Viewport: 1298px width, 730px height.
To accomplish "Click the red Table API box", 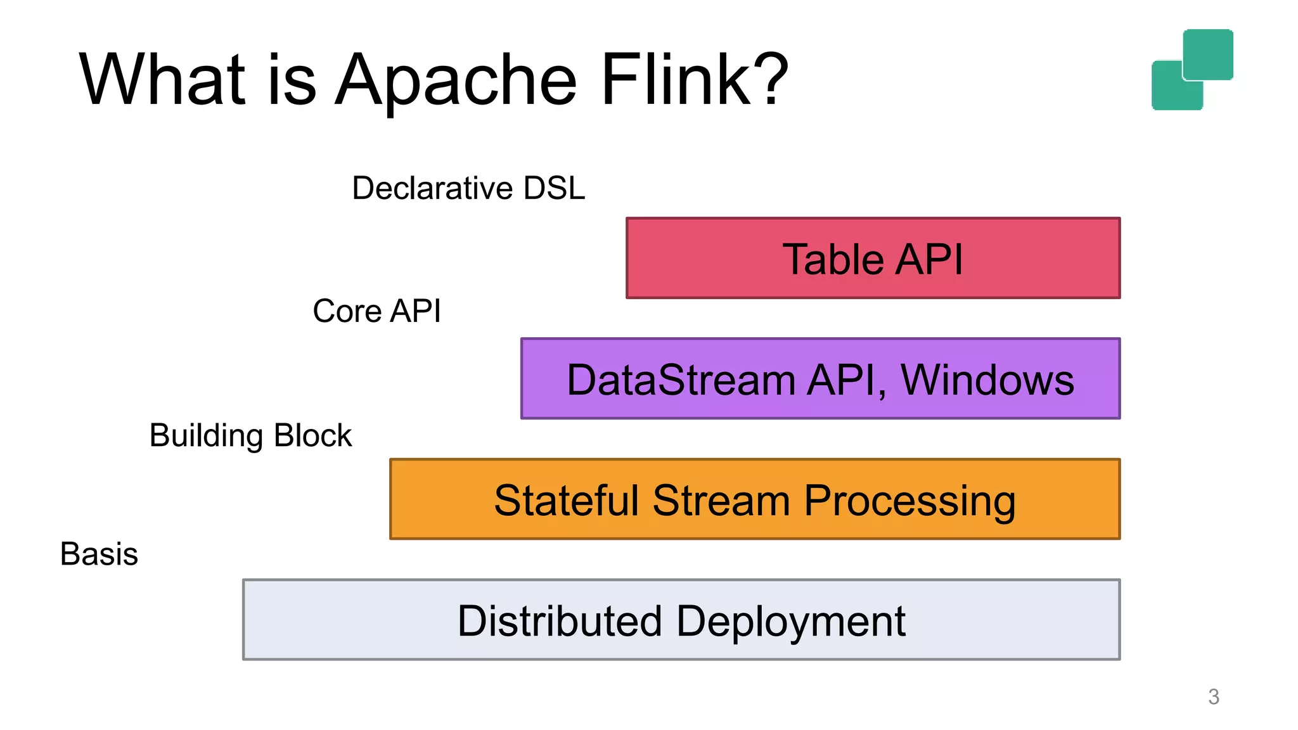I will click(873, 258).
